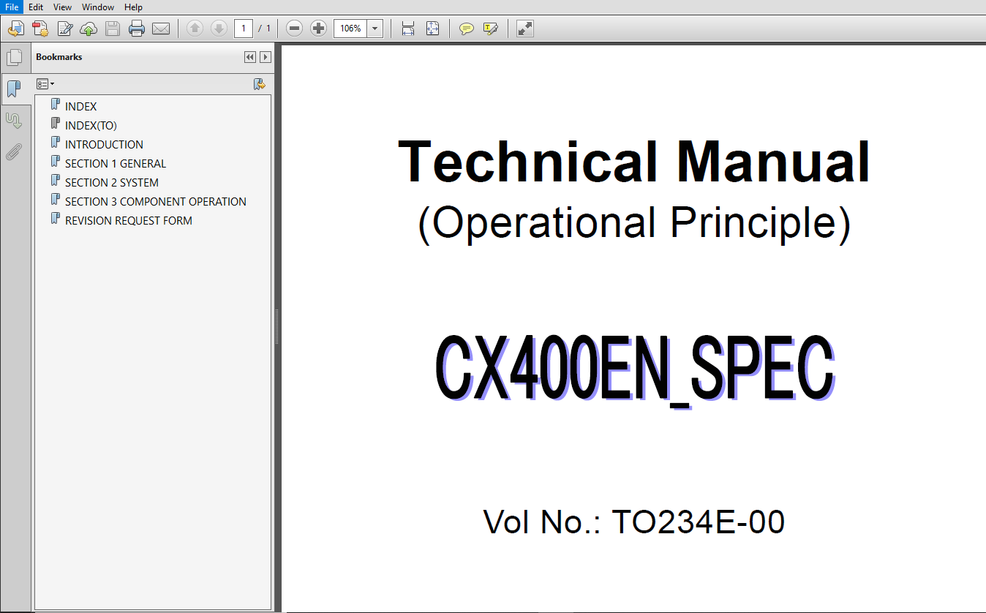Viewport: 986px width, 613px height.
Task: Expand the Bookmarks pane arrow button
Action: (266, 57)
